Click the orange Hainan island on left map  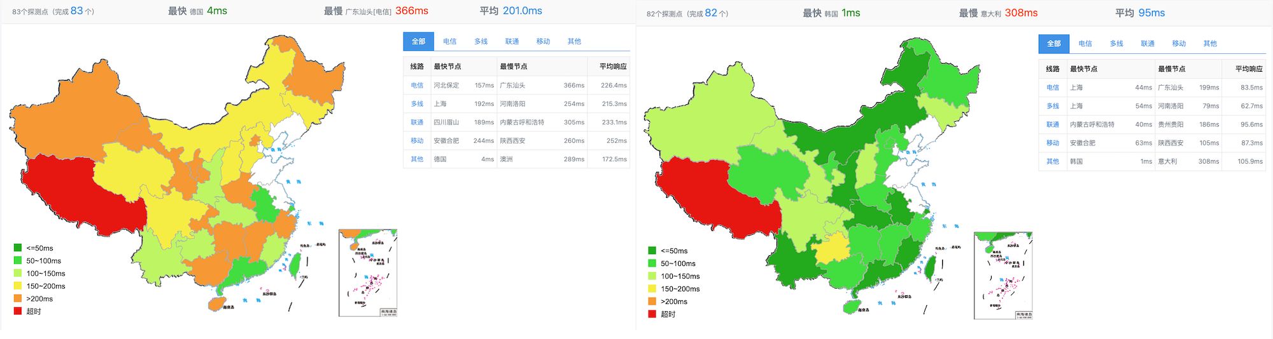pos(217,302)
